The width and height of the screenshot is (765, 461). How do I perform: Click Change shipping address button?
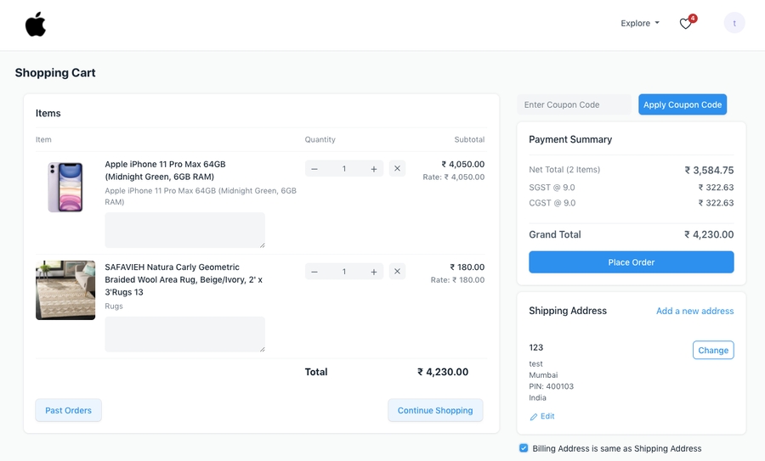tap(712, 350)
